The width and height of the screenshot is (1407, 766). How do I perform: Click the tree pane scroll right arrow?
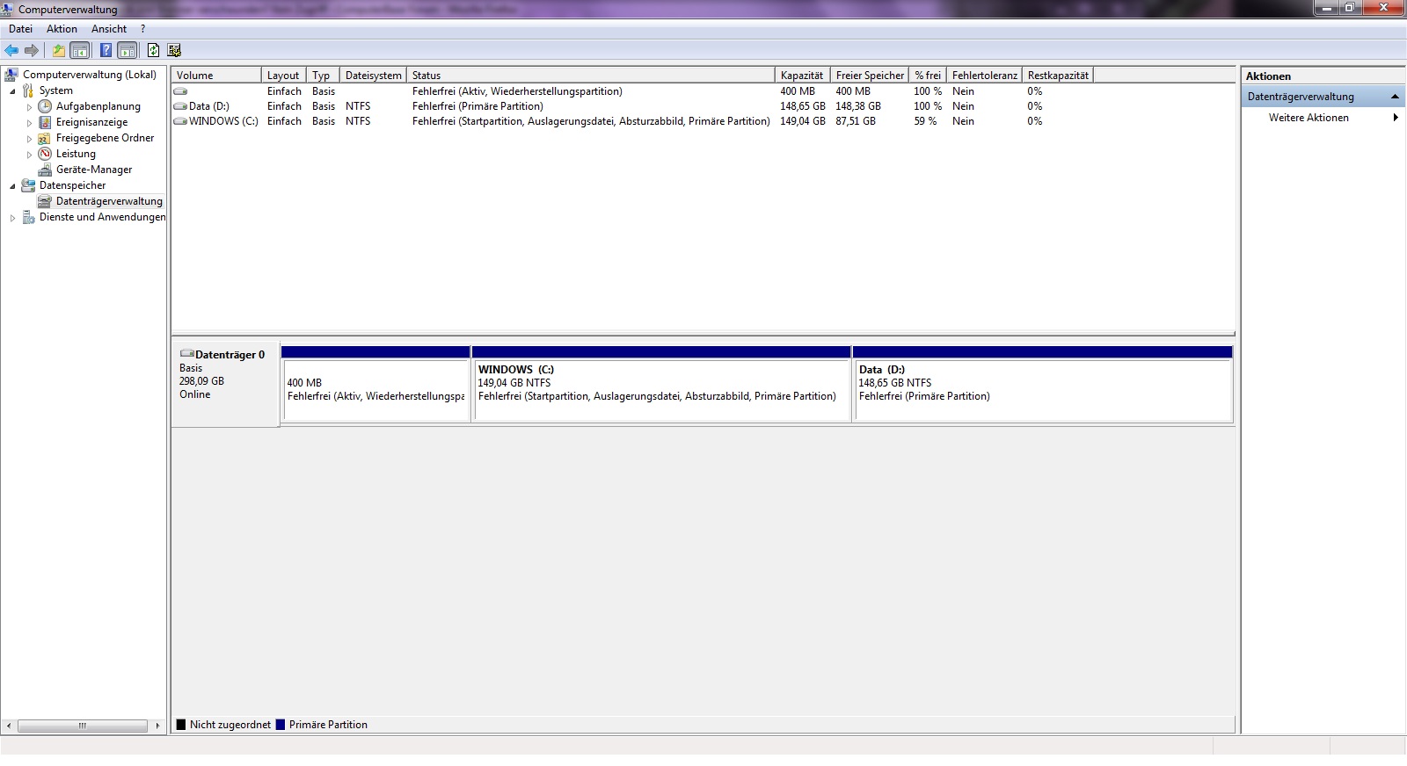click(x=157, y=726)
